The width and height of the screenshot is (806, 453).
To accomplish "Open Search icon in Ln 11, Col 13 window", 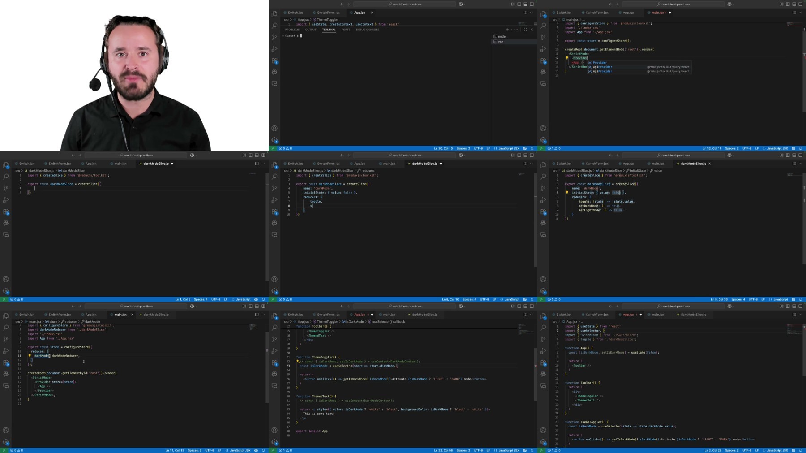I will coord(6,328).
